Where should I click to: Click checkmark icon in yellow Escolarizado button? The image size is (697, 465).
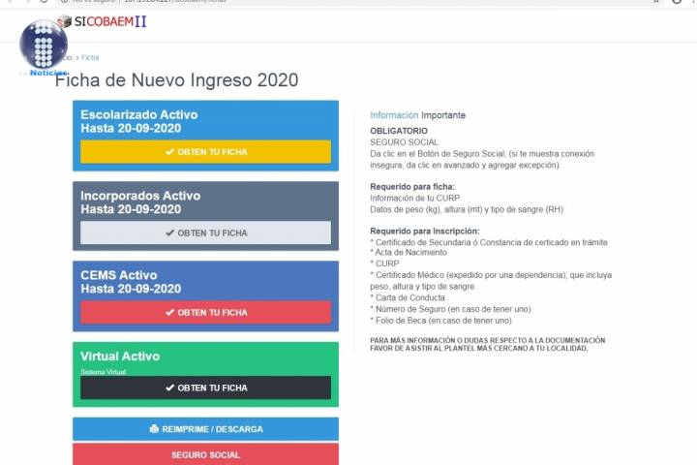[169, 152]
